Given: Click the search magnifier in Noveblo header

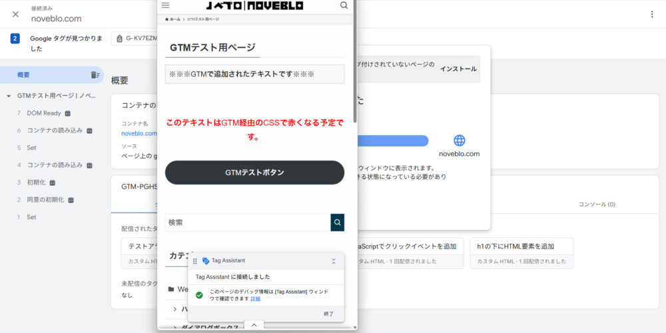Looking at the screenshot, I should (x=344, y=5).
